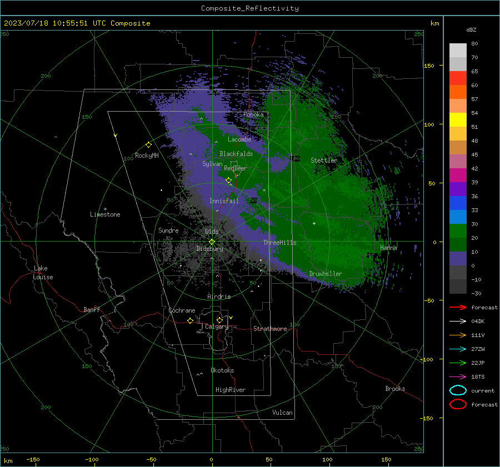Click the Strathmore town label
Viewport: 500px width, 467px height.
click(x=270, y=329)
